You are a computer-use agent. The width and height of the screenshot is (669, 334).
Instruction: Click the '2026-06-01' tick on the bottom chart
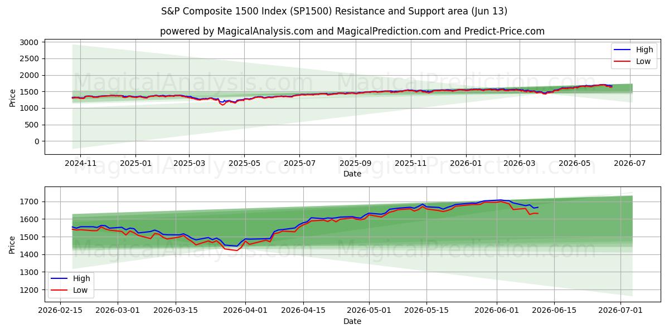(x=497, y=311)
